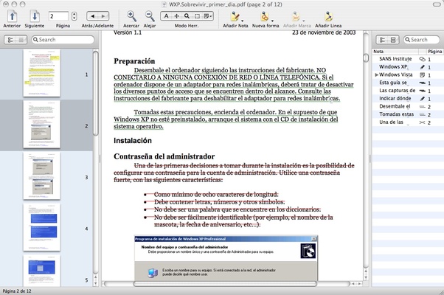Select the magnify tool mode
This screenshot has height=295, width=444.
click(x=187, y=16)
